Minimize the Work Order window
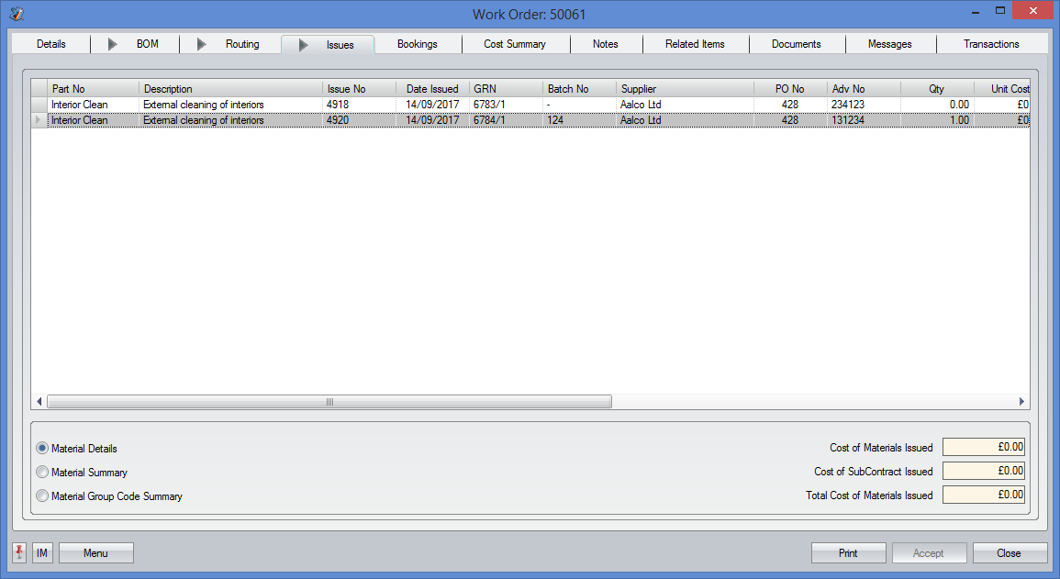The width and height of the screenshot is (1060, 579). 976,12
